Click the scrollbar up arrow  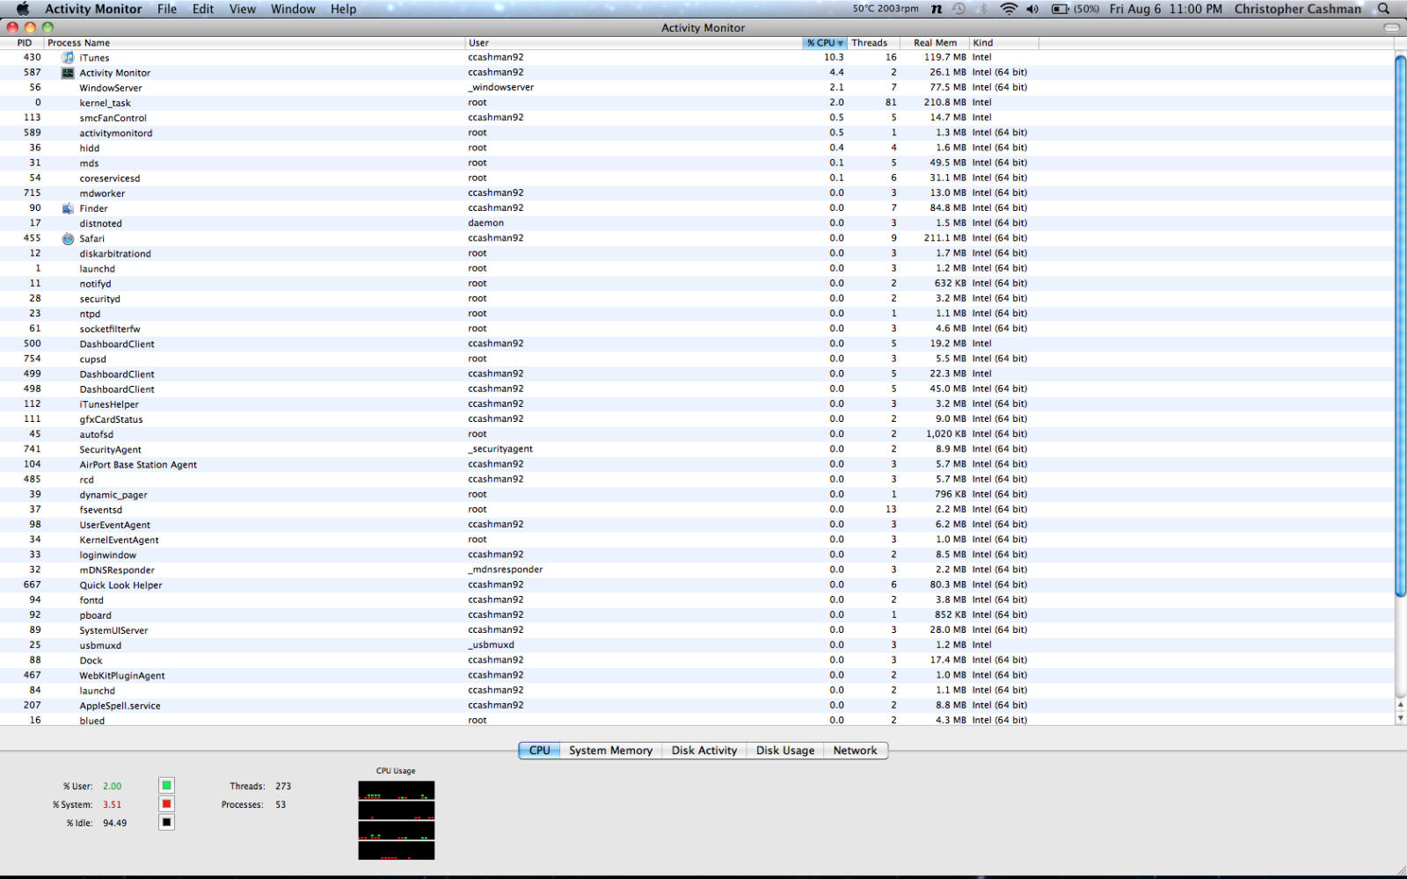(1400, 705)
